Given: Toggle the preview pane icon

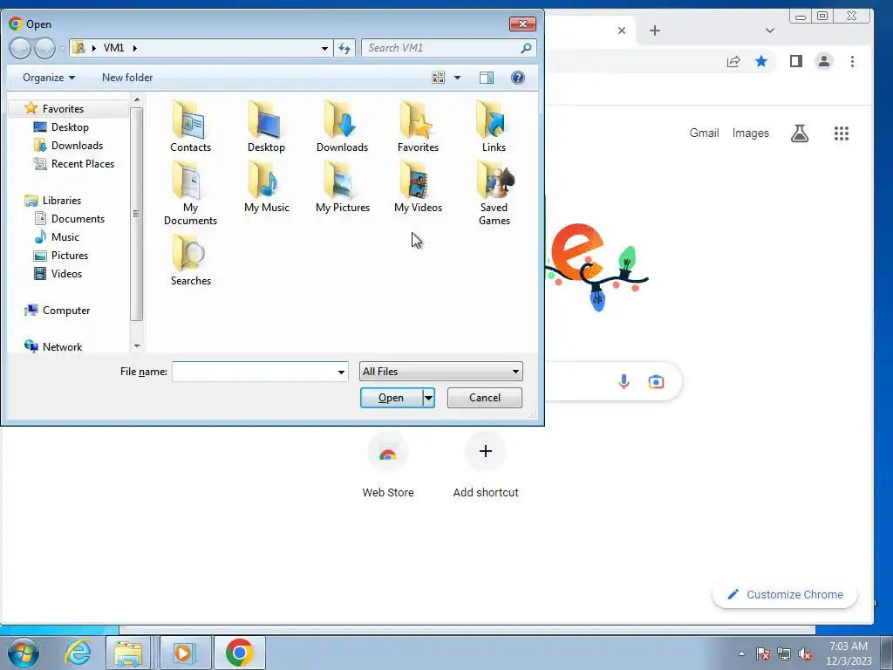Looking at the screenshot, I should pyautogui.click(x=487, y=78).
